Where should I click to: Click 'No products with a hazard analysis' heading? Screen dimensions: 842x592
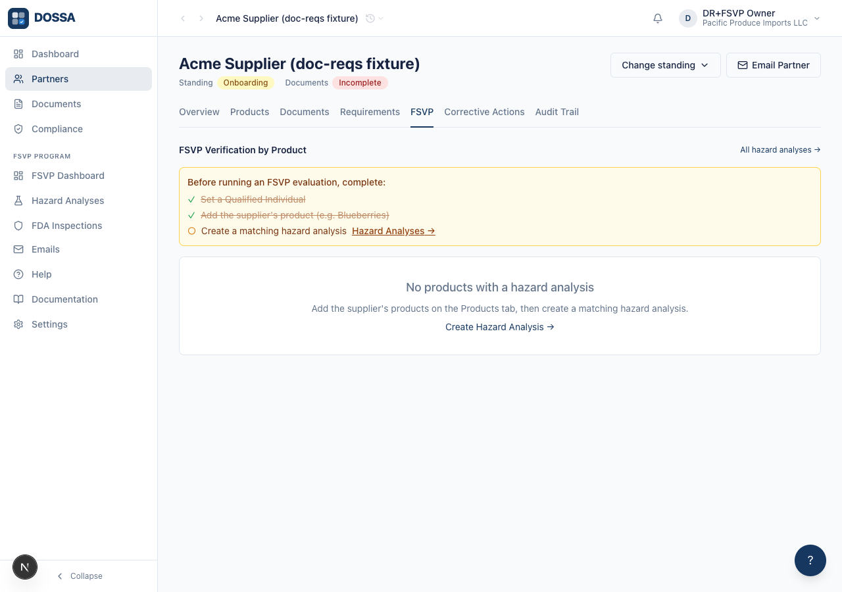tap(500, 287)
